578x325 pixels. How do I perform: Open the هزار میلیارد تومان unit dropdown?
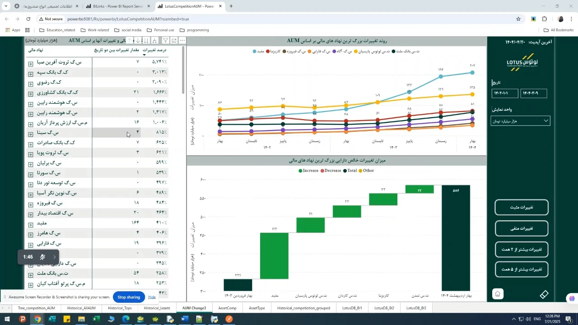[520, 121]
